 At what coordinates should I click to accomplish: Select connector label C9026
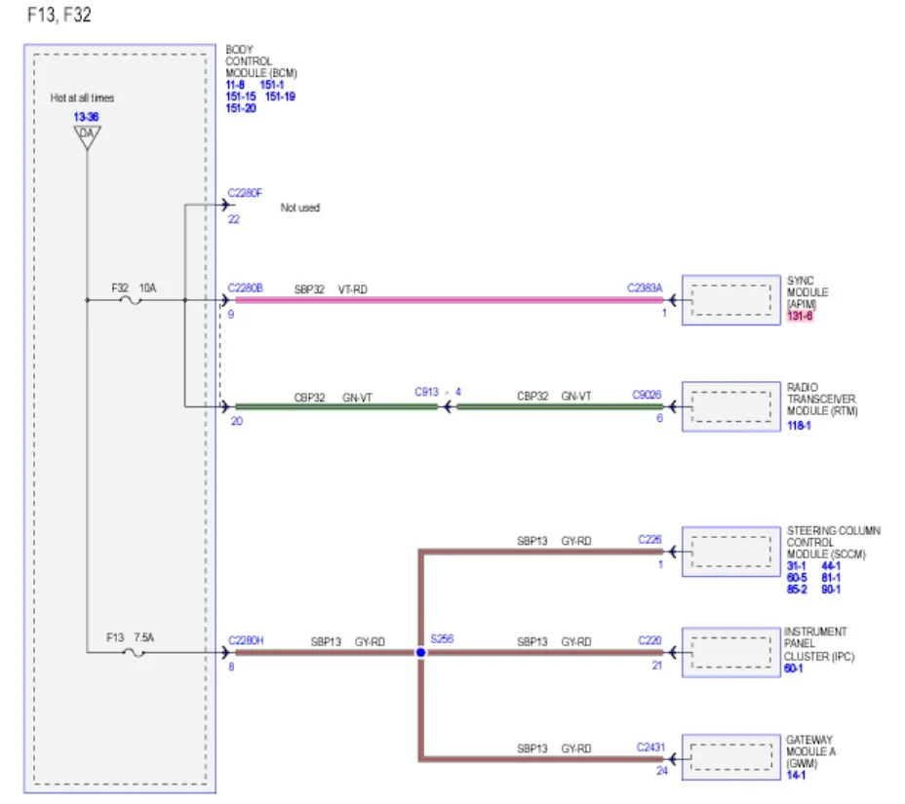(647, 395)
